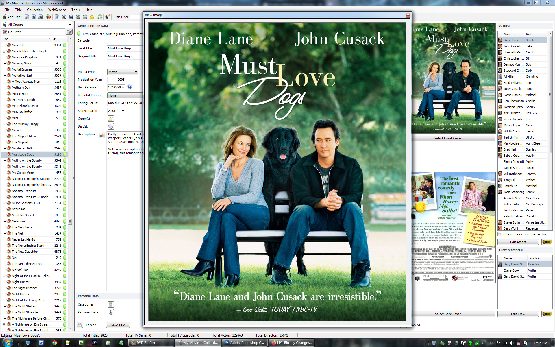Open the All Groups dropdown
The width and height of the screenshot is (555, 347).
[x=37, y=25]
